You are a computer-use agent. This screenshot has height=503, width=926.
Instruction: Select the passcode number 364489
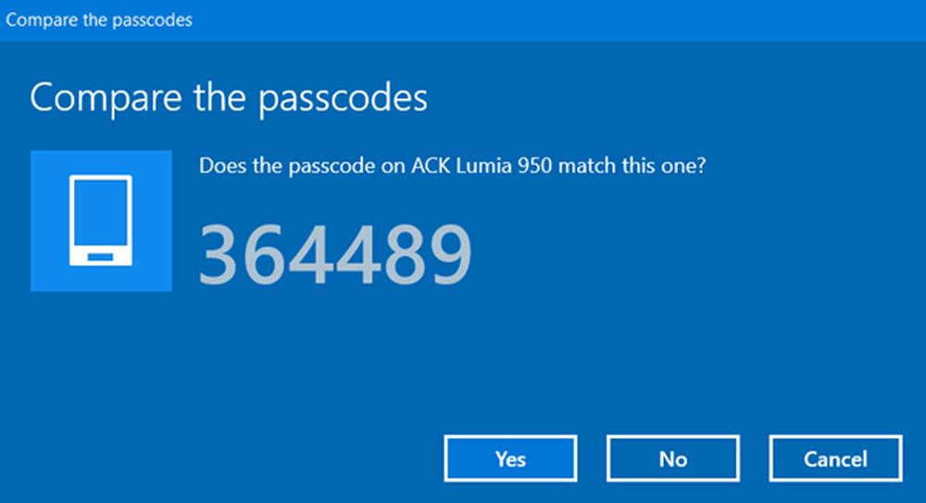click(x=335, y=254)
